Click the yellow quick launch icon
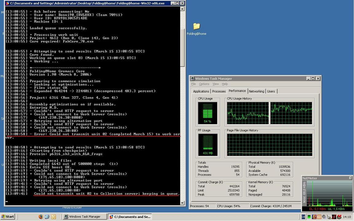The image size is (354, 221). tap(53, 217)
